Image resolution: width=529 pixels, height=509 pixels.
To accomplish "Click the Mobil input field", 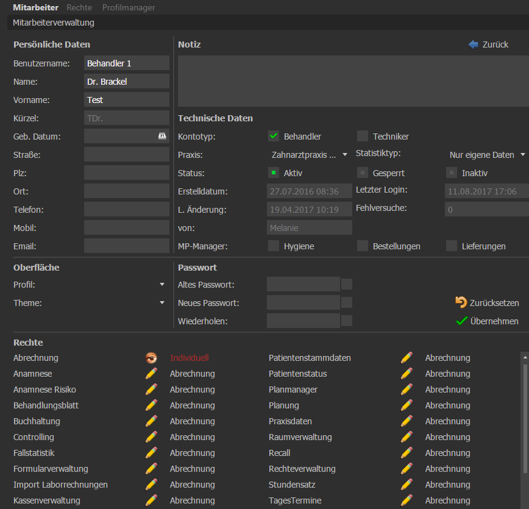I will click(x=127, y=228).
